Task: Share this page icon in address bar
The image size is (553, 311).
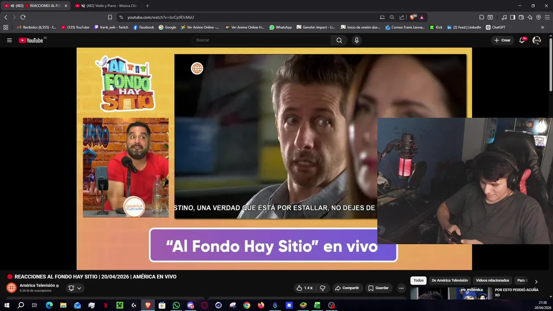Action: (x=402, y=17)
